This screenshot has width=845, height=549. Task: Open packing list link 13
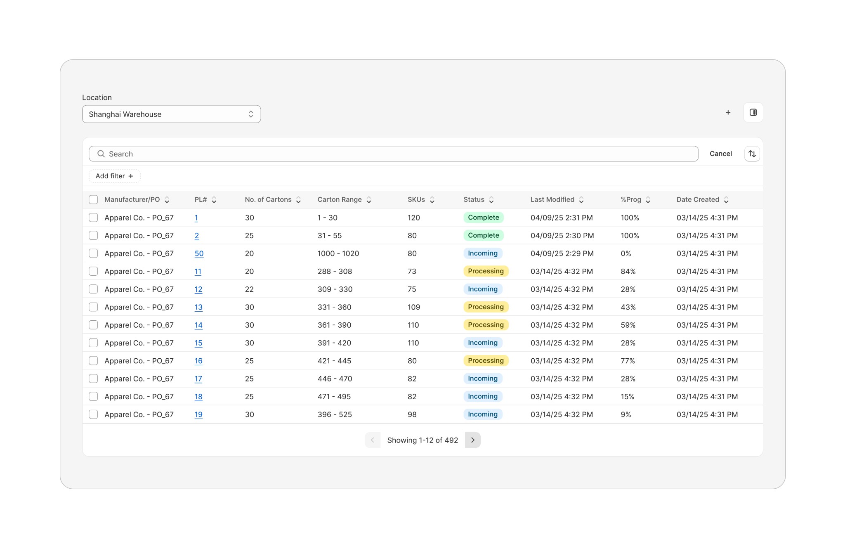[x=198, y=307]
